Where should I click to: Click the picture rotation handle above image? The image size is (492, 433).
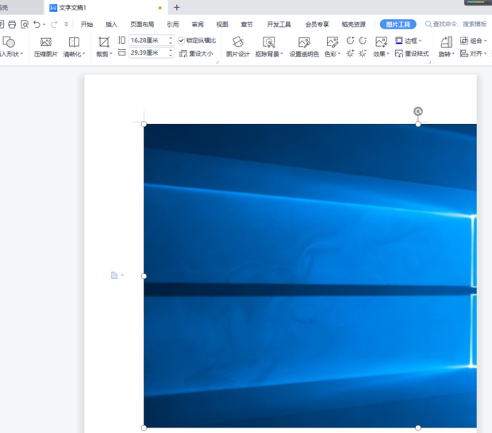(x=418, y=111)
